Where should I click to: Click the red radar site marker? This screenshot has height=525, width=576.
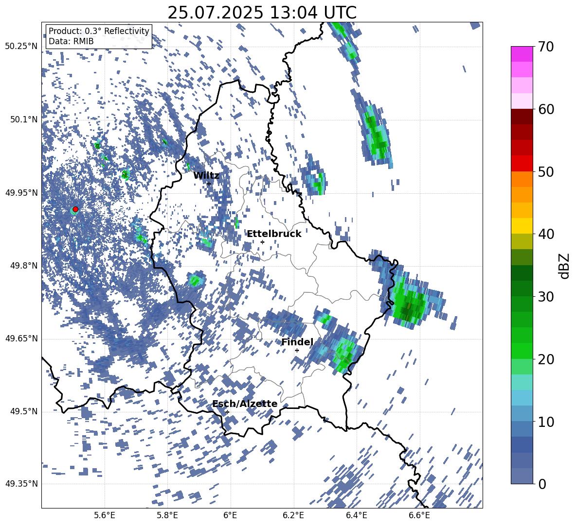coord(75,209)
